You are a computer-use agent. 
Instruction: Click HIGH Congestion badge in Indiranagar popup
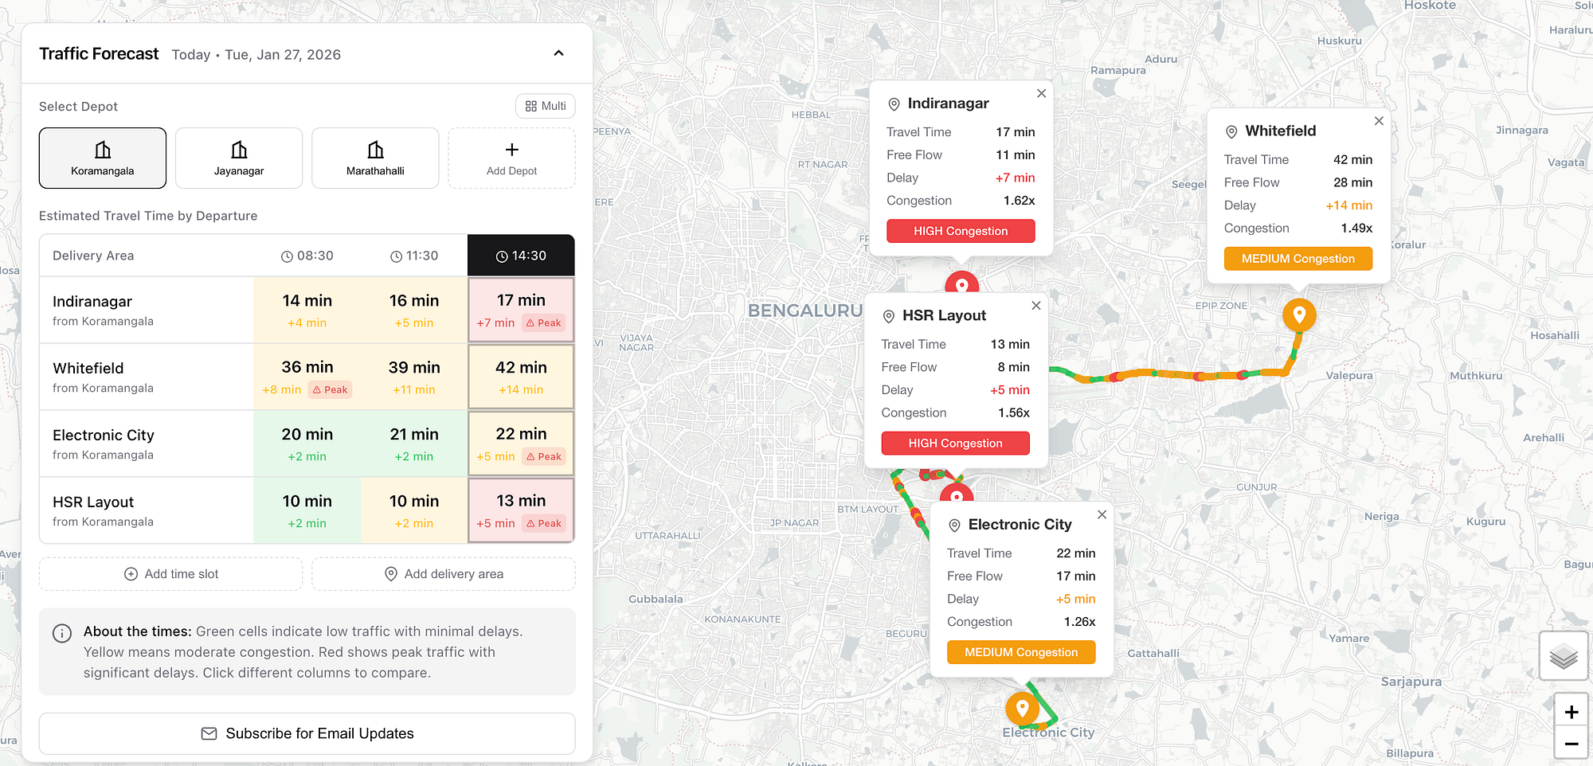(x=961, y=231)
